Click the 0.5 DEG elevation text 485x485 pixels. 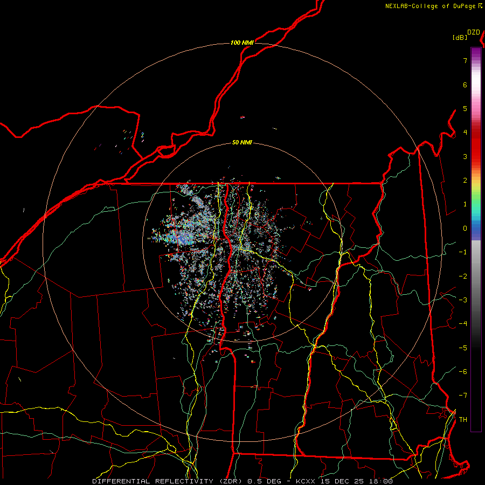[264, 481]
